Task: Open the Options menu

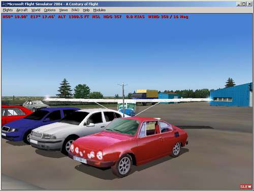Action: [50, 10]
